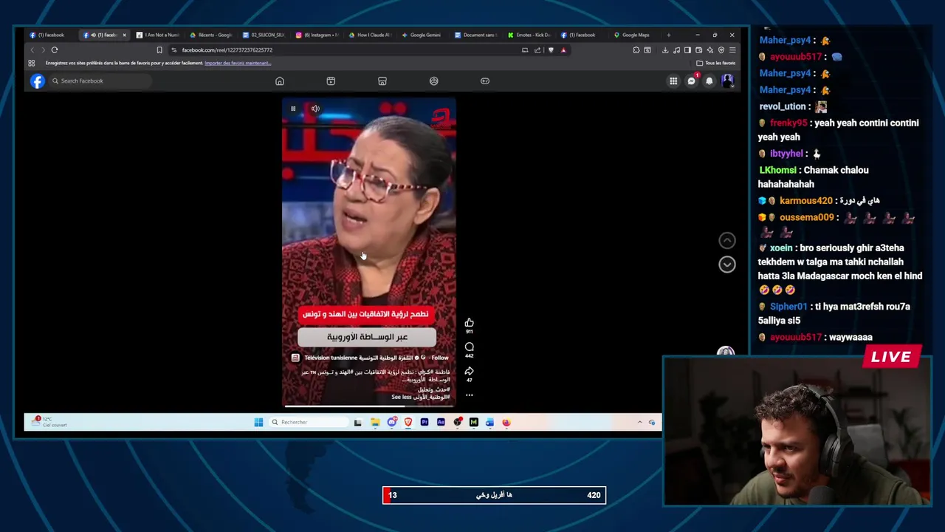Click Importer des favoris maintenant link
This screenshot has width=945, height=532.
tap(238, 63)
